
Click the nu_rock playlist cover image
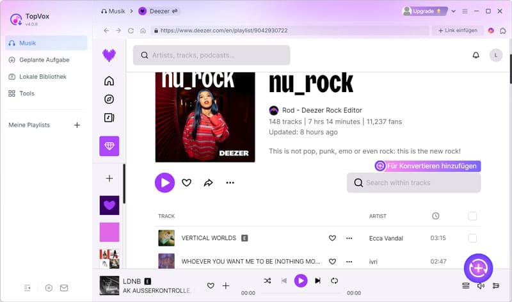205,117
